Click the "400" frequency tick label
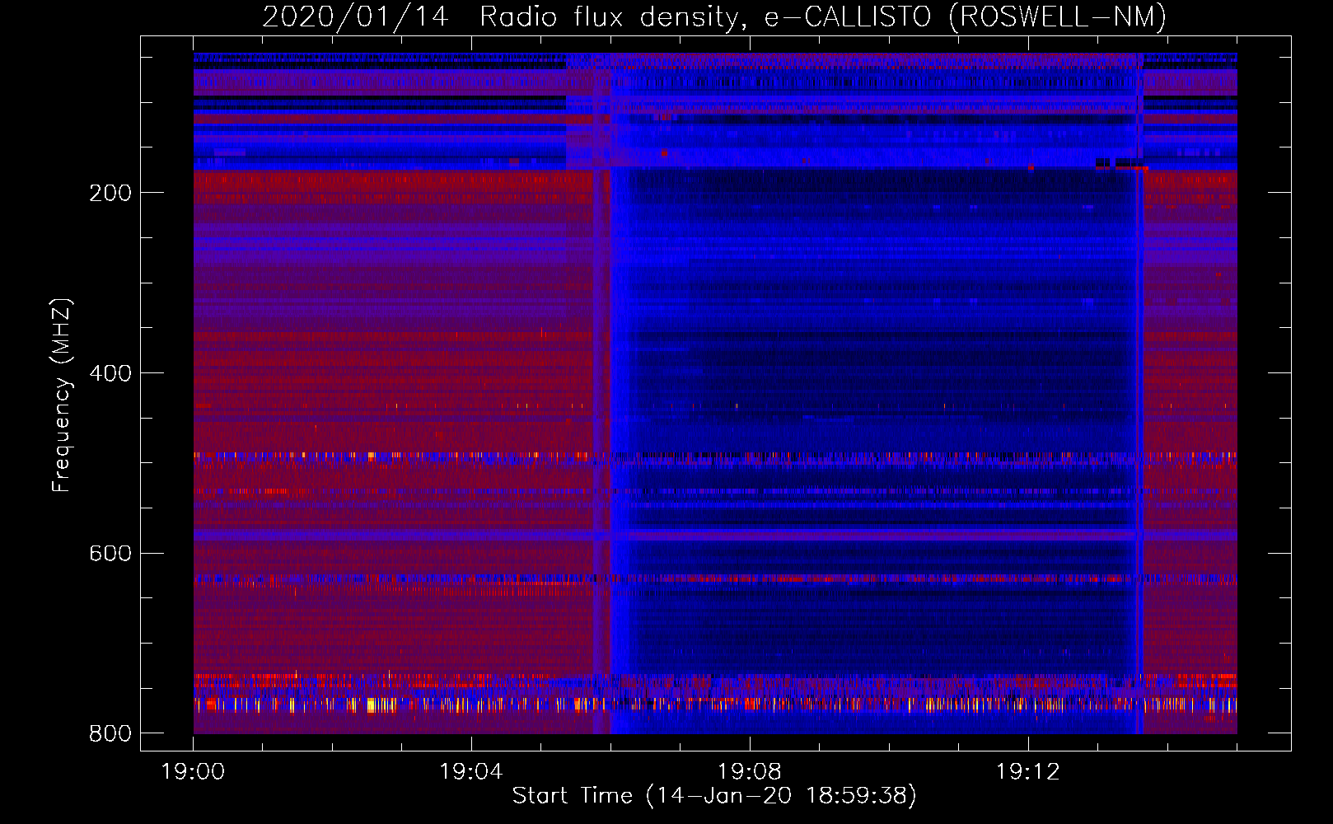 tap(110, 373)
